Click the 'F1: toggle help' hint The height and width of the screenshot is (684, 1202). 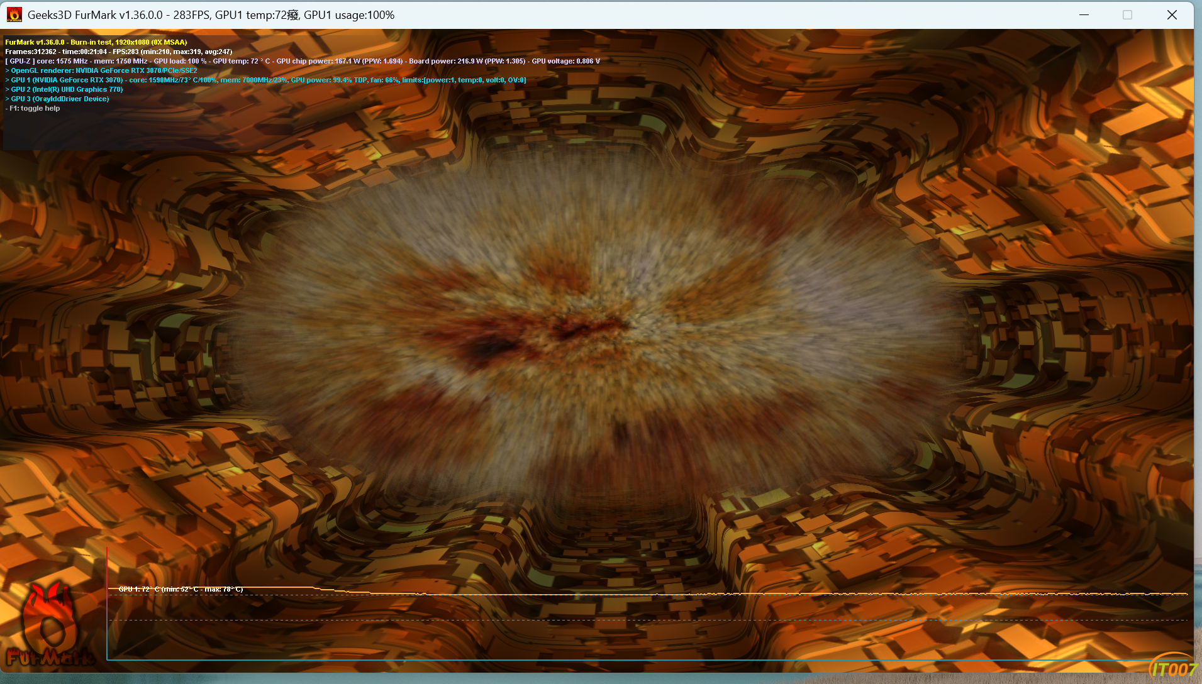click(33, 108)
